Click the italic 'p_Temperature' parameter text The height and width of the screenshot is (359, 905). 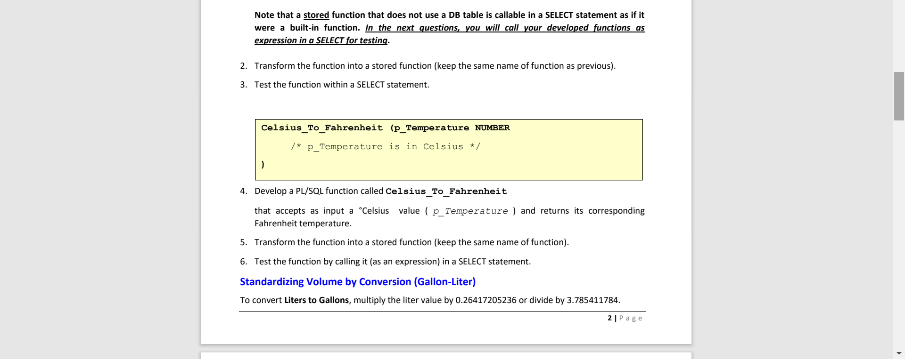(470, 211)
